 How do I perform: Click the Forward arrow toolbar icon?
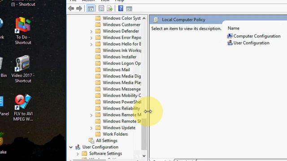coord(79,8)
